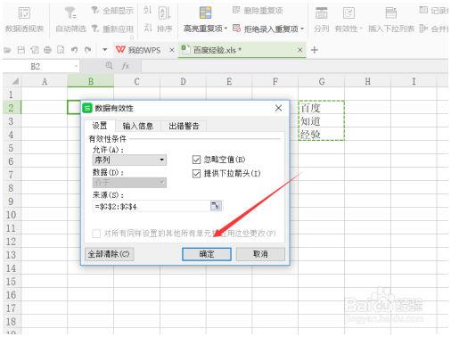Select column B header

point(91,81)
